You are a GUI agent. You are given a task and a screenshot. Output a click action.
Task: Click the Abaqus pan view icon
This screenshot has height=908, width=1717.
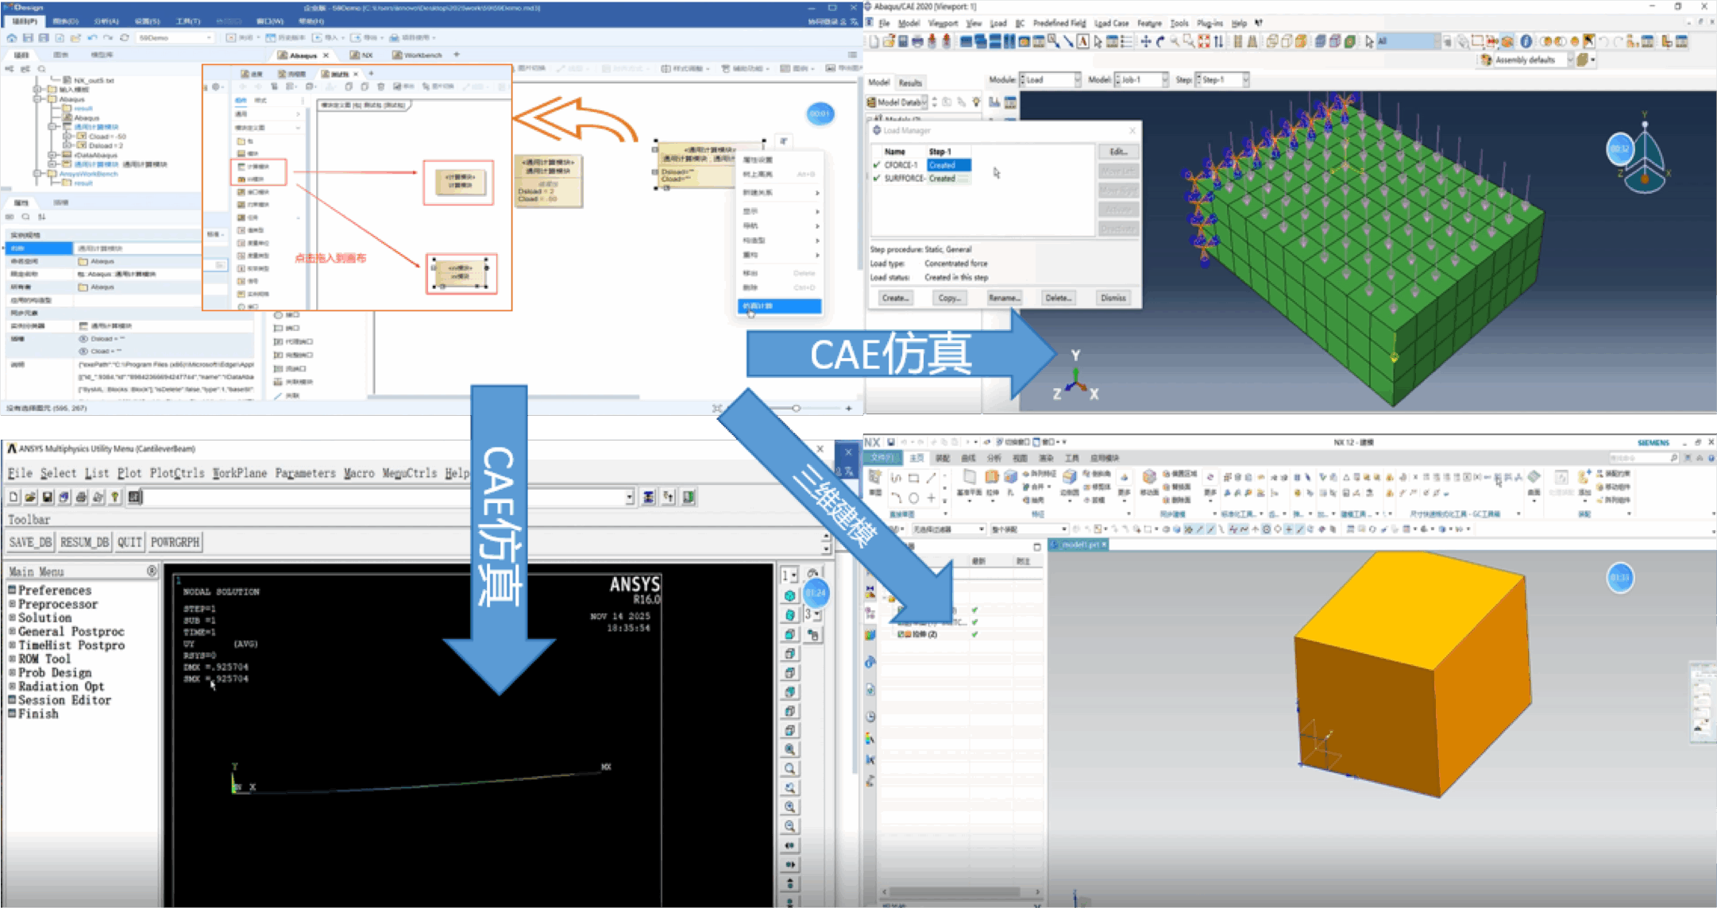[x=1145, y=41]
